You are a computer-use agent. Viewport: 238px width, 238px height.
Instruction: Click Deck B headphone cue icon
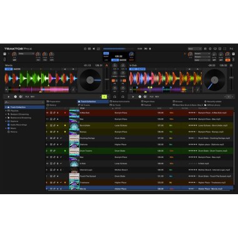123,97
